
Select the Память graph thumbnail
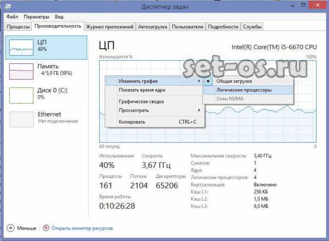click(x=21, y=72)
